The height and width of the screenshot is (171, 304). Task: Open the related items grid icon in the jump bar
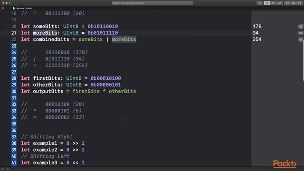2,9
